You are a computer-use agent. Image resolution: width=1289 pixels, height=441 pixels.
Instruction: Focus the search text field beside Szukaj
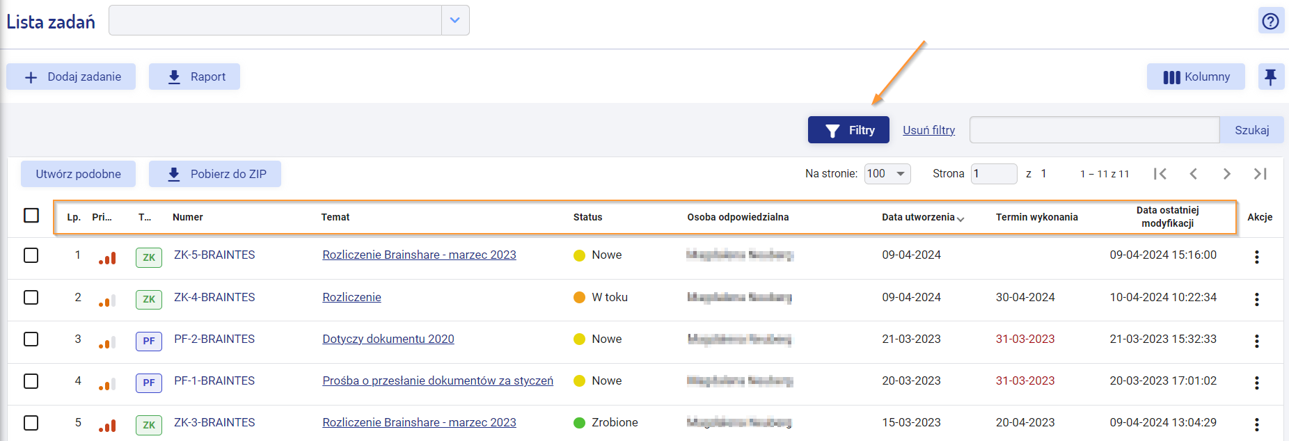(1094, 130)
